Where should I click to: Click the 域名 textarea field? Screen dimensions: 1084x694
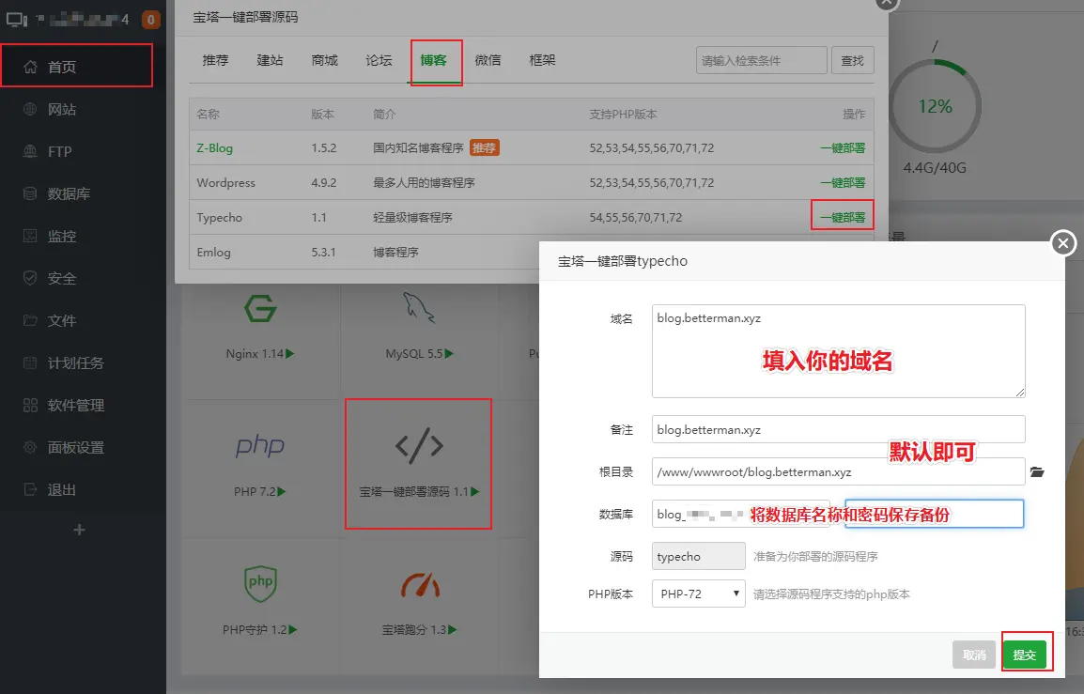point(838,351)
